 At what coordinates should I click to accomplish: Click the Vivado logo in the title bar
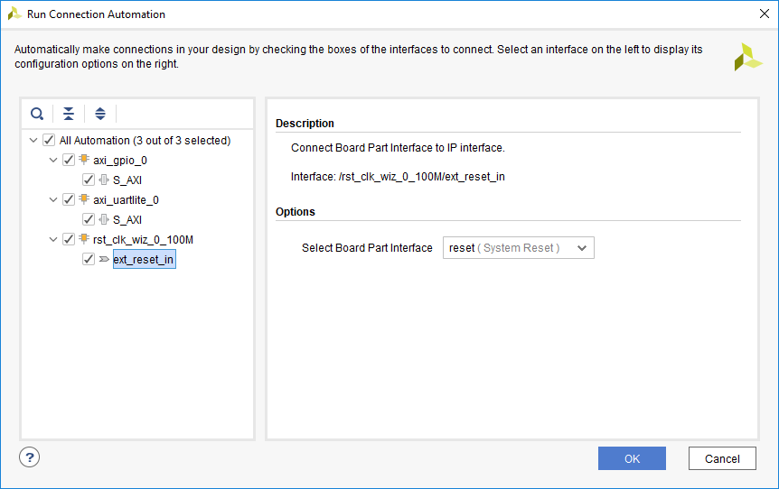[x=14, y=14]
